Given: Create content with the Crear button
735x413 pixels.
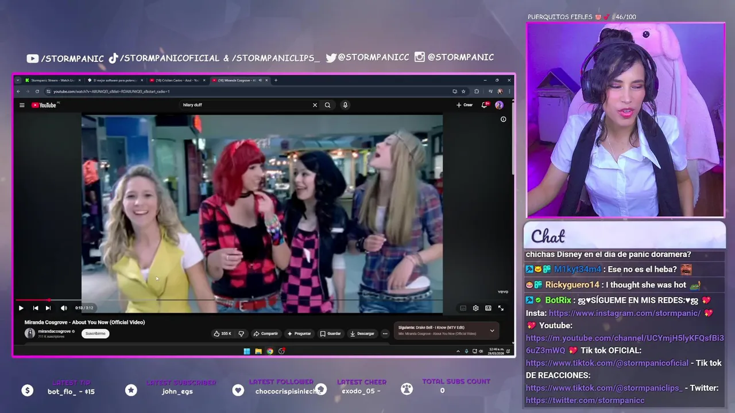Looking at the screenshot, I should tap(465, 105).
